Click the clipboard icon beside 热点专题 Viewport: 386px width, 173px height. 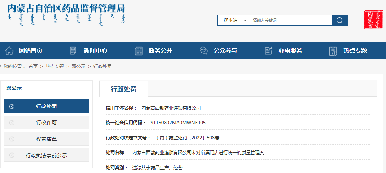(333, 51)
